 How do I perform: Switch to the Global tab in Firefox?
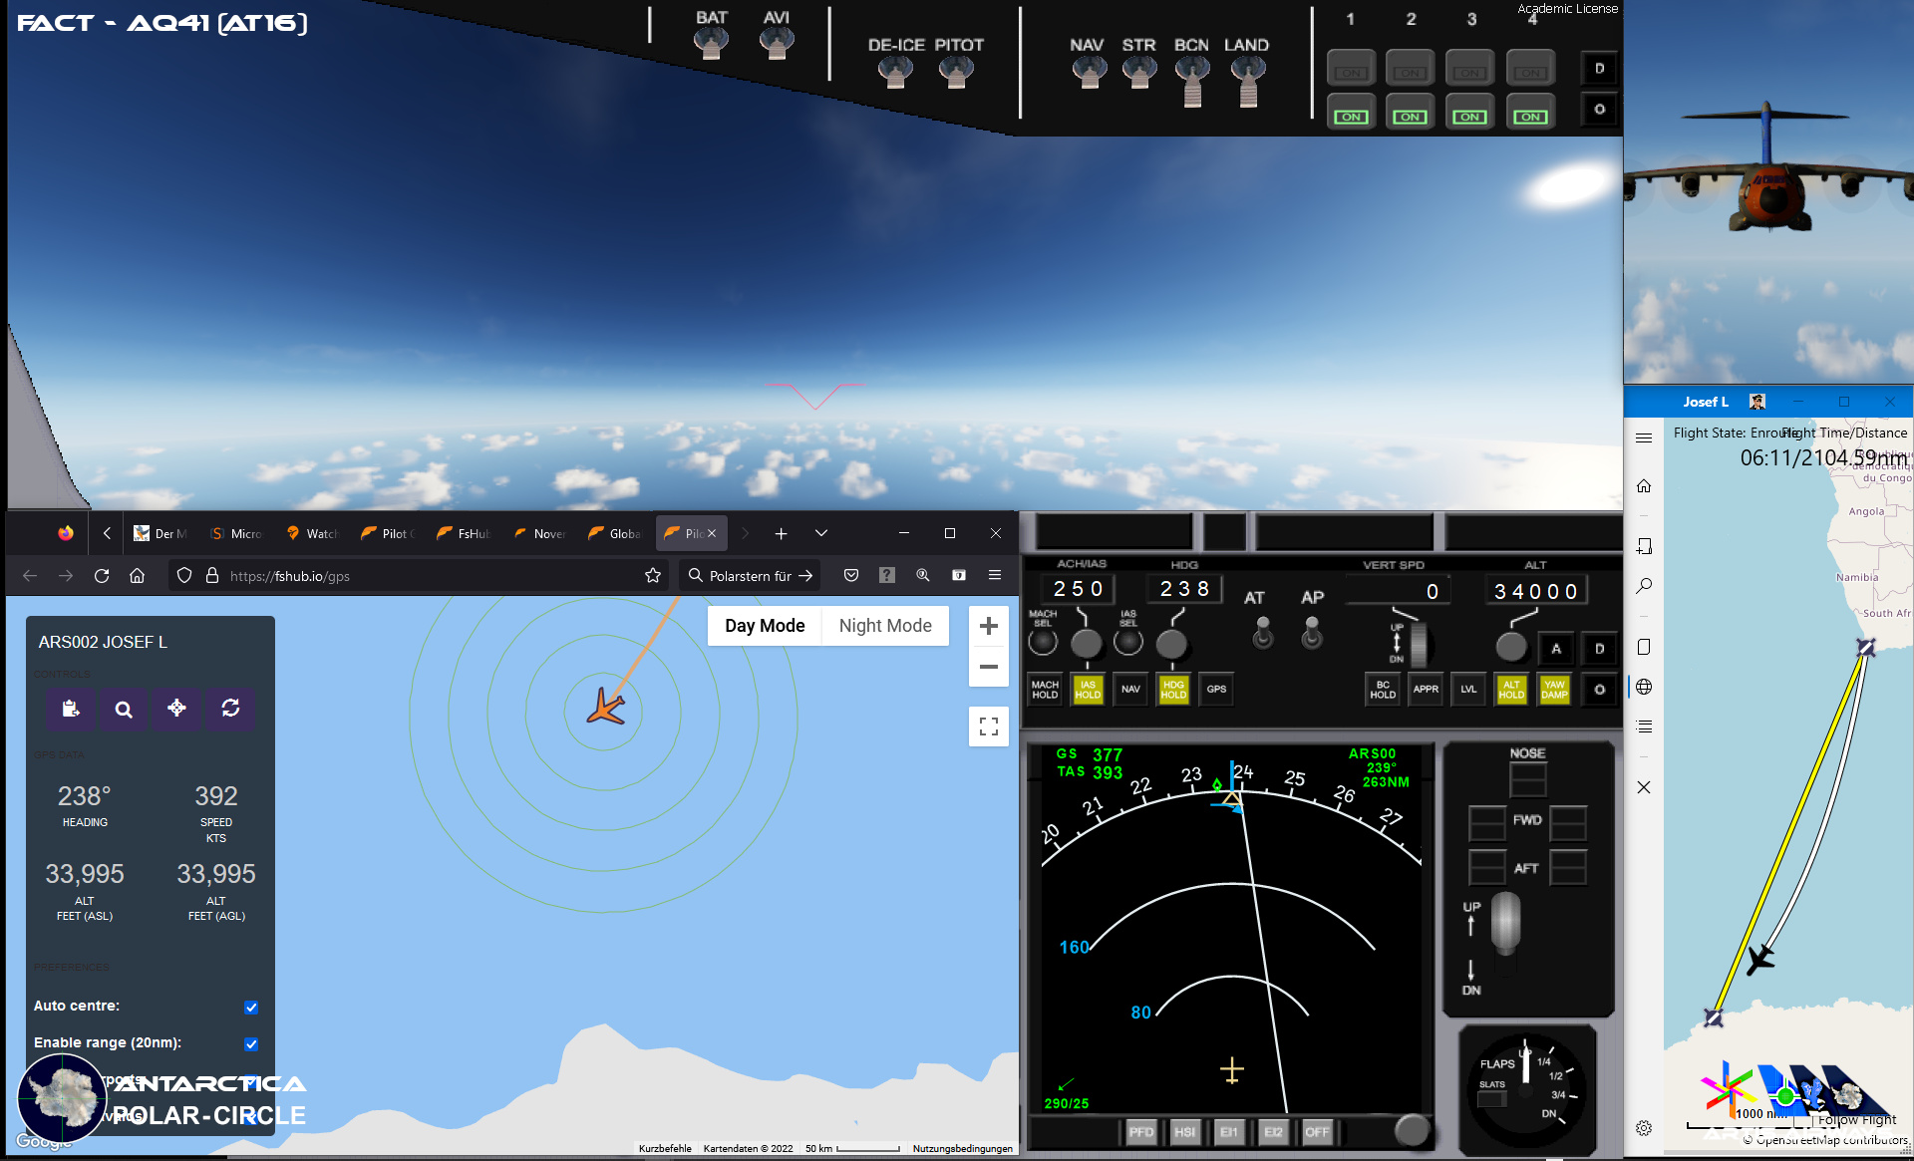615,534
